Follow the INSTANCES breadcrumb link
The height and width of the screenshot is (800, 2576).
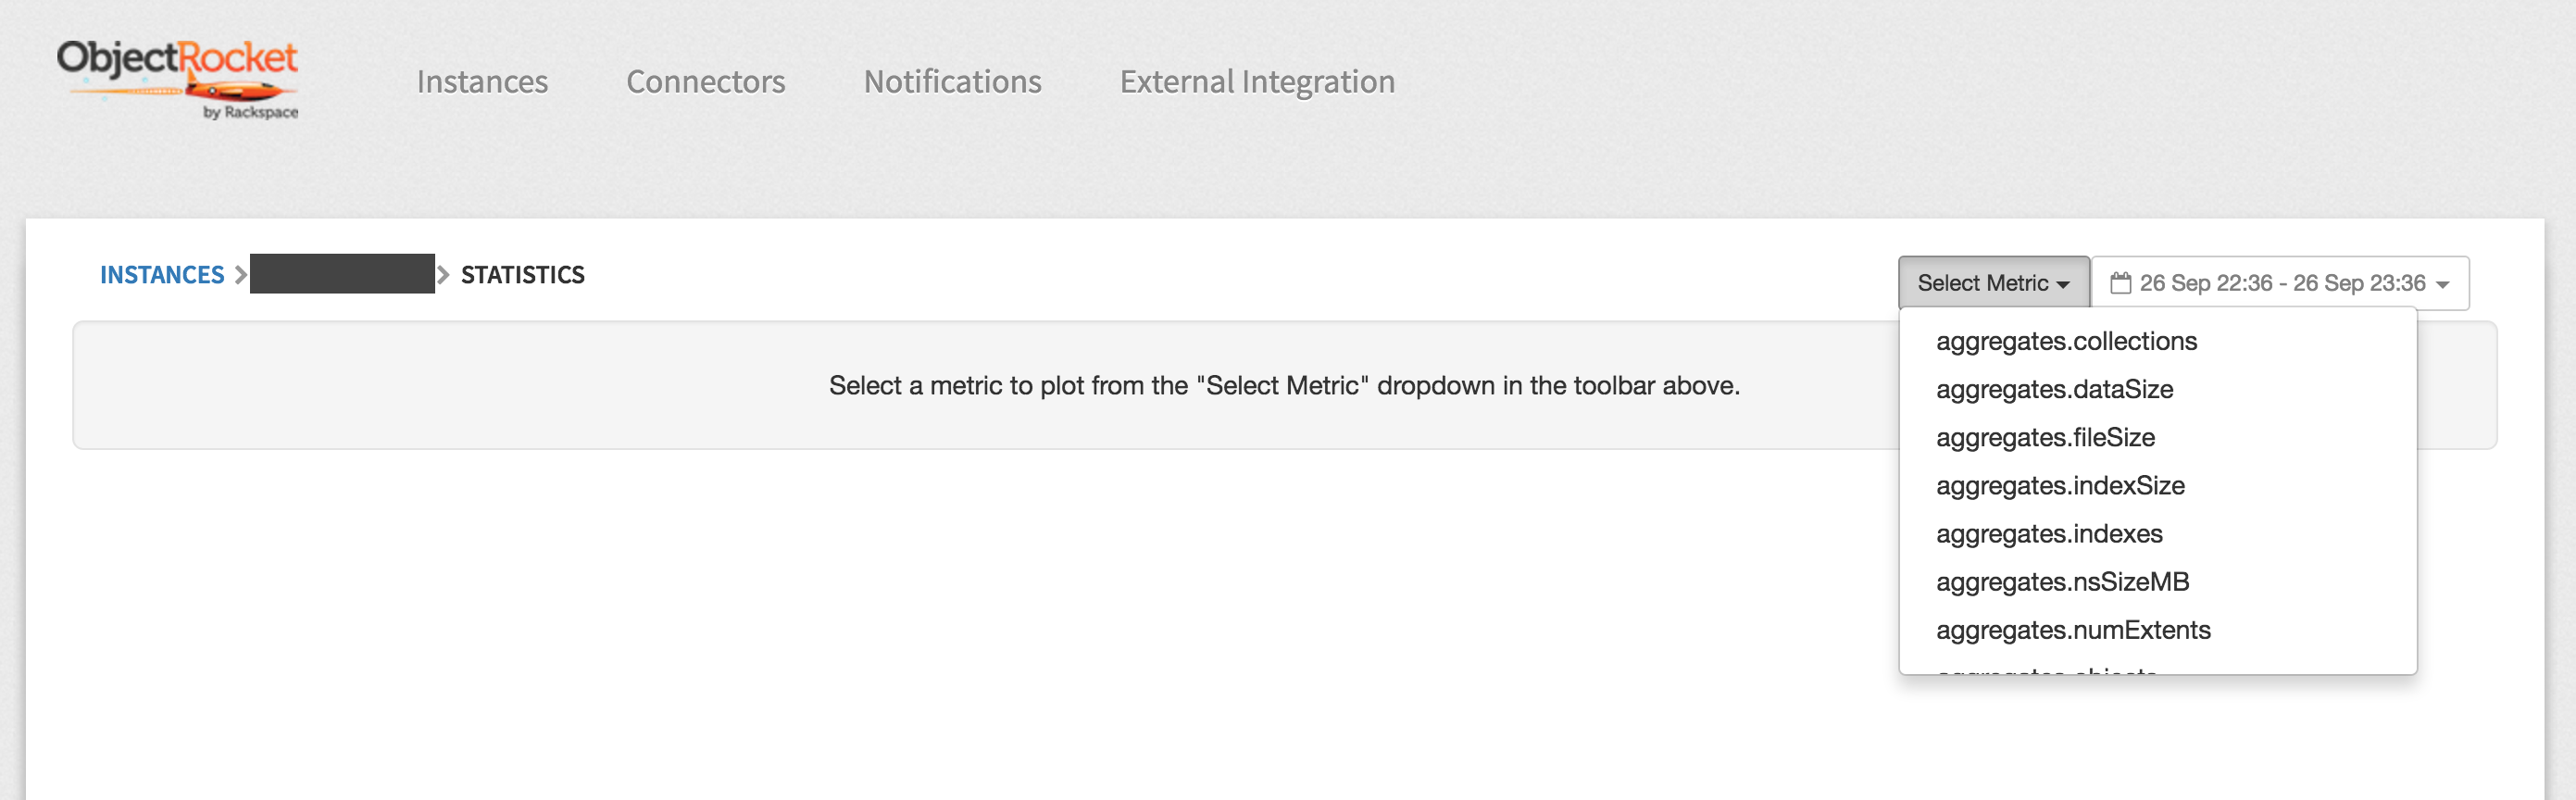point(162,275)
